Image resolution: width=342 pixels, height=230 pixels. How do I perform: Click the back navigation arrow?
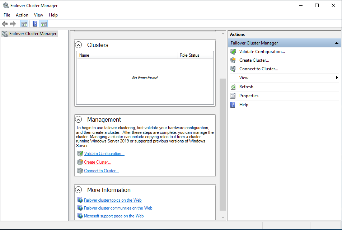(5, 23)
